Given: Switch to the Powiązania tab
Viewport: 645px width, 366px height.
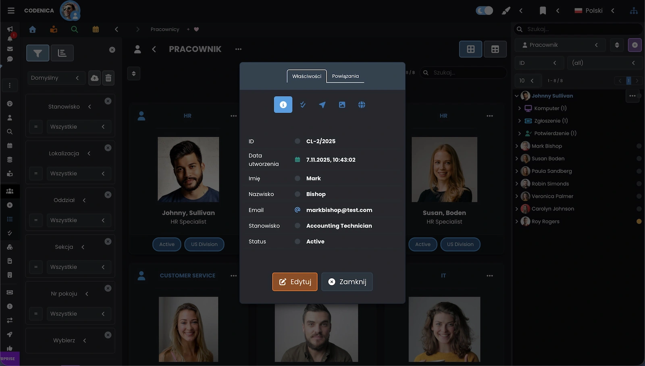Looking at the screenshot, I should [x=345, y=76].
